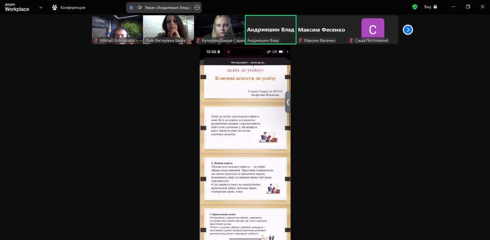
Task: Click Максим Фесенко's participant tile
Action: (x=322, y=29)
